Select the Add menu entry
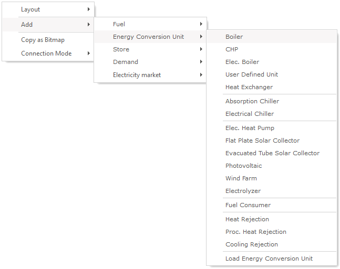340x269 pixels. coord(48,25)
